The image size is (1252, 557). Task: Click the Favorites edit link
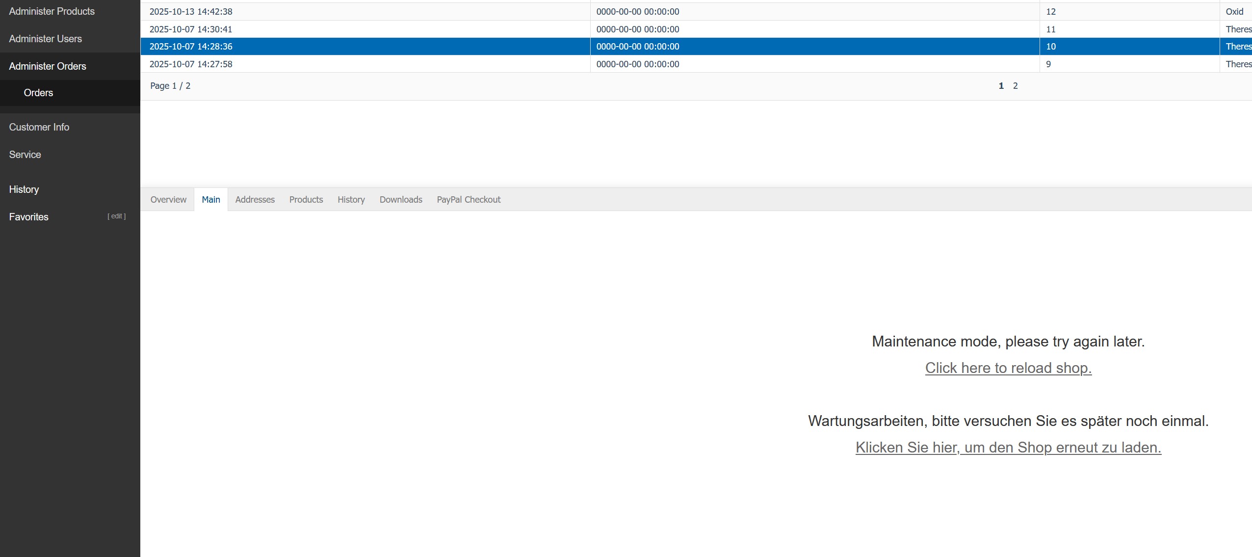coord(116,216)
